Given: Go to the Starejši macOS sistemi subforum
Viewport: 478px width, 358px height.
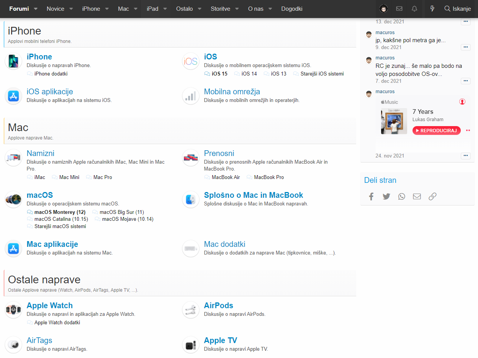Looking at the screenshot, I should pyautogui.click(x=60, y=226).
